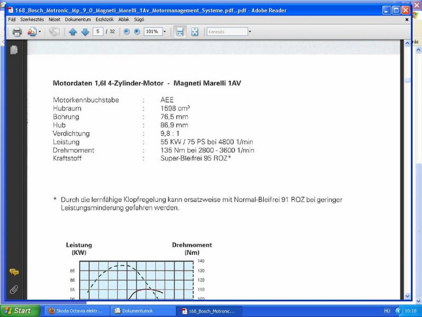The width and height of the screenshot is (422, 317).
Task: Close the document with the menu bar X
Action: pos(407,20)
